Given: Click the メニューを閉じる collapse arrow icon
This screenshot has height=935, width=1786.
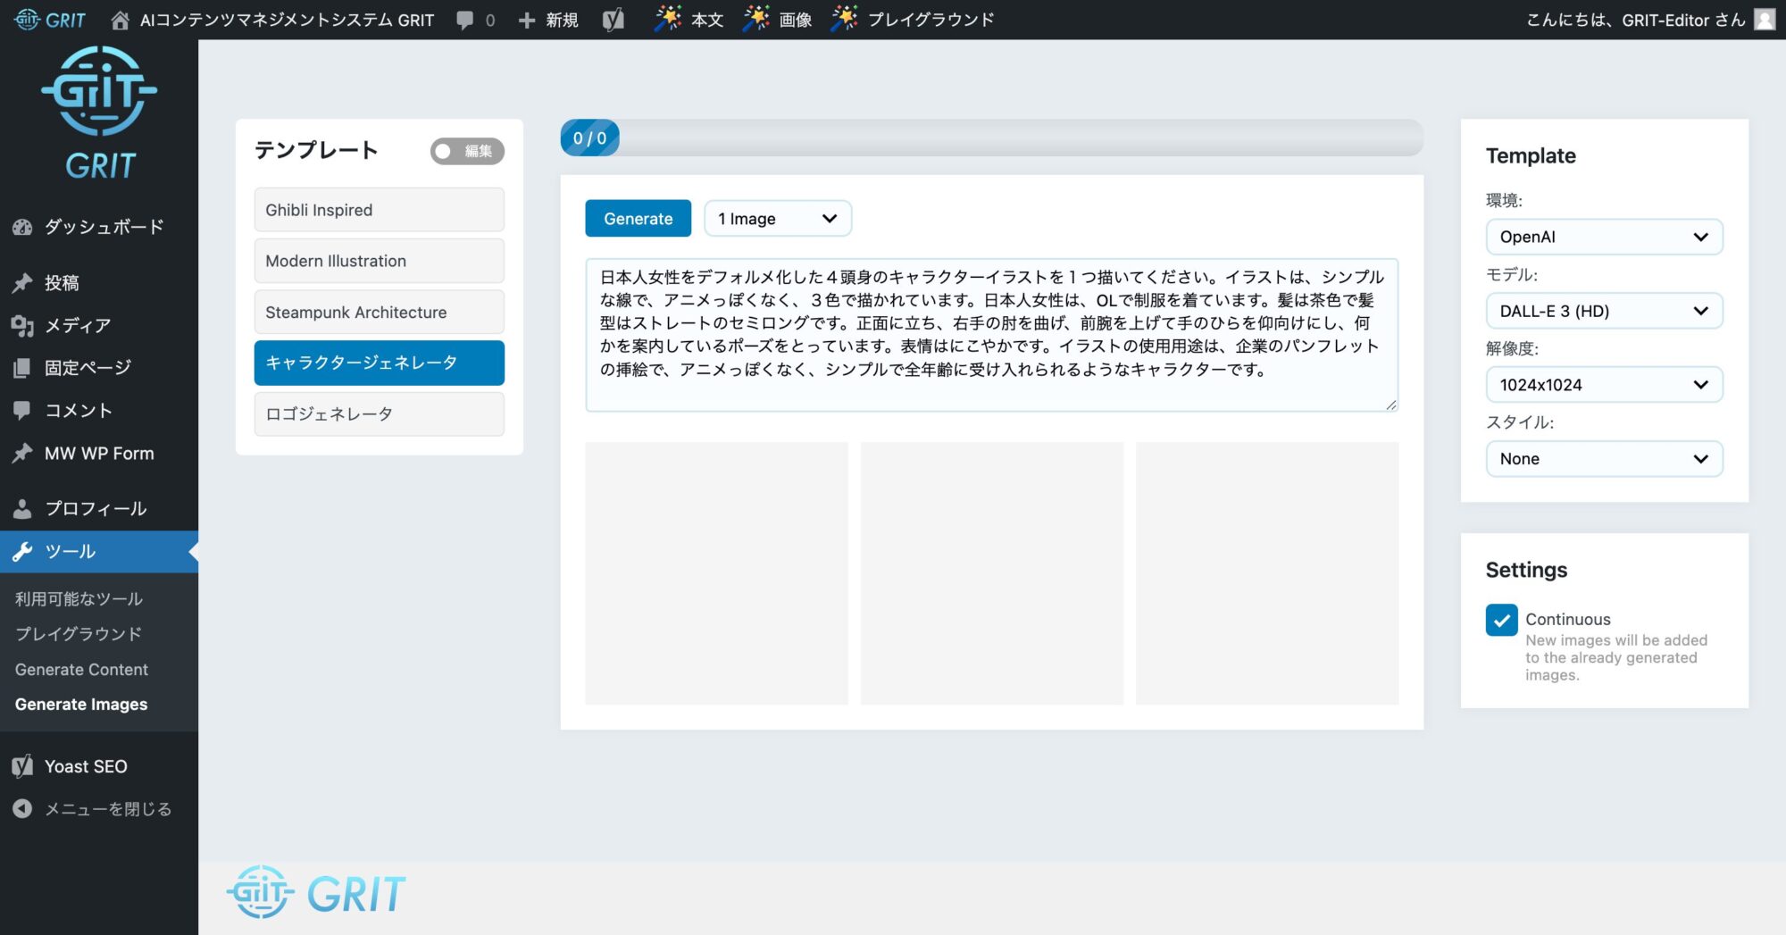Looking at the screenshot, I should [22, 809].
